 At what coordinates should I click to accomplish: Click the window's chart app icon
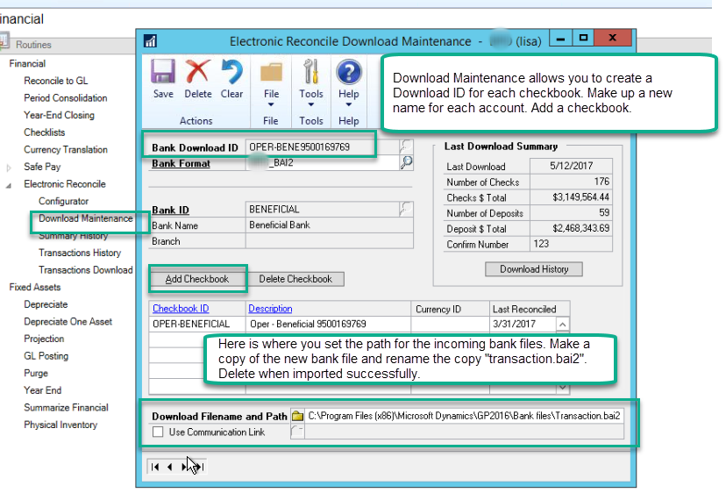click(x=150, y=41)
